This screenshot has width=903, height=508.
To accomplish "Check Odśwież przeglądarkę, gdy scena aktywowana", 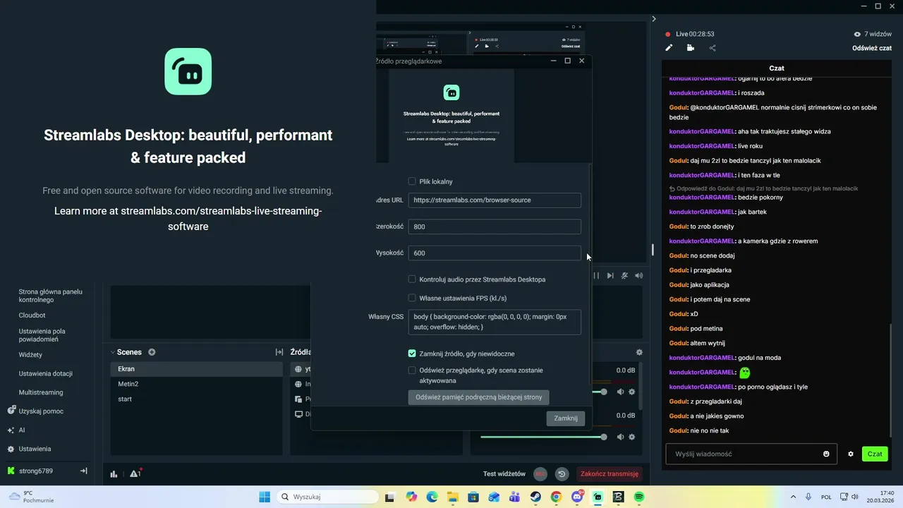I will click(x=412, y=370).
